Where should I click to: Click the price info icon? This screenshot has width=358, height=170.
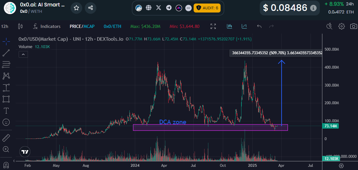coord(313,8)
